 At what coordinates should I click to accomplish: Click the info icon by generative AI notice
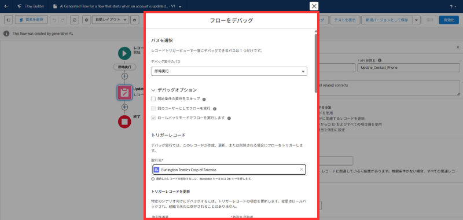6,34
